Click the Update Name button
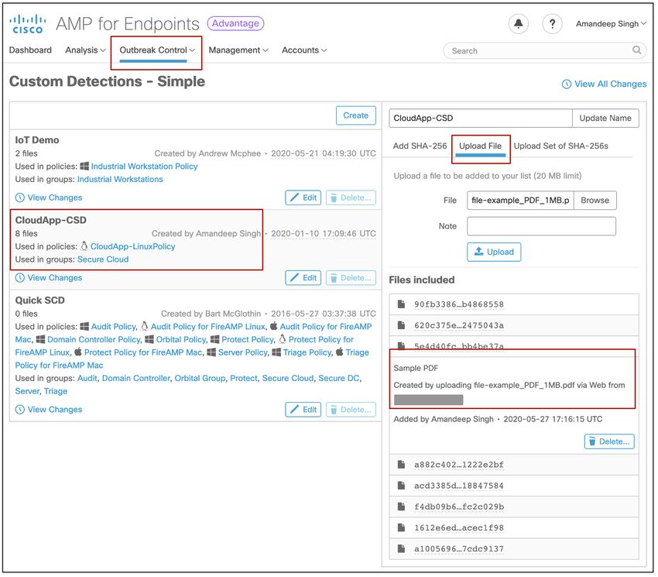 (x=605, y=118)
